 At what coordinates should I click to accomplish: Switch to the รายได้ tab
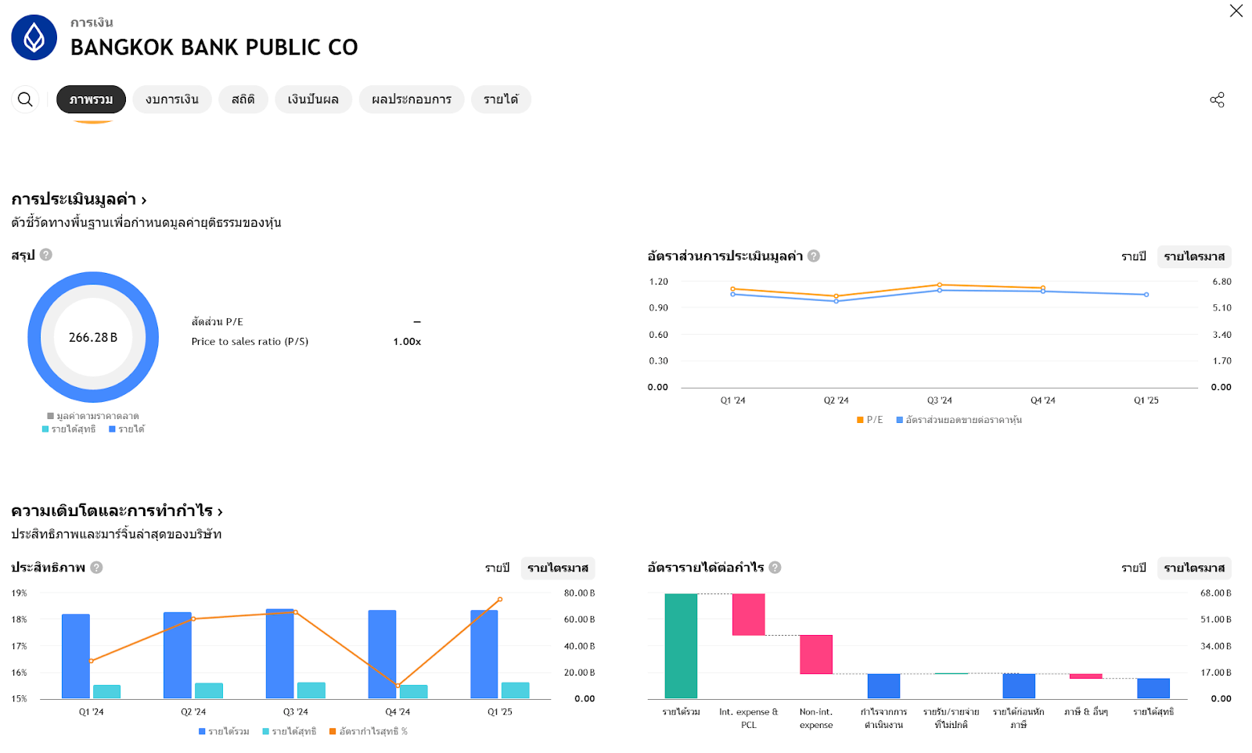point(501,99)
